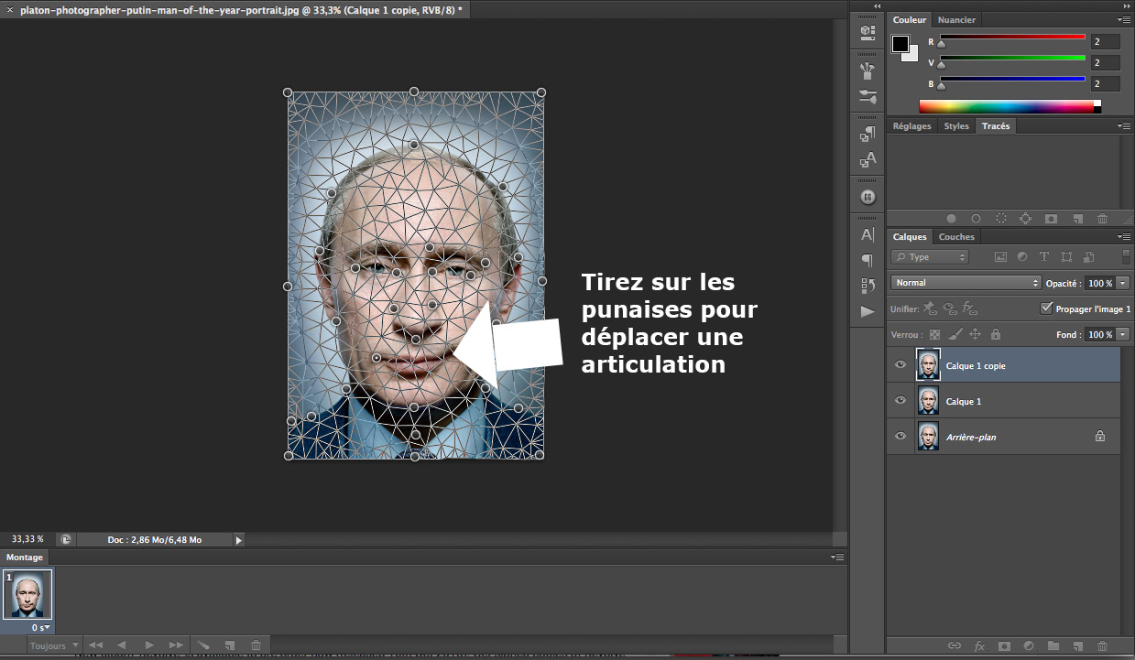Open the Normal blend mode dropdown
Screen dimensions: 1135x660
click(x=966, y=283)
